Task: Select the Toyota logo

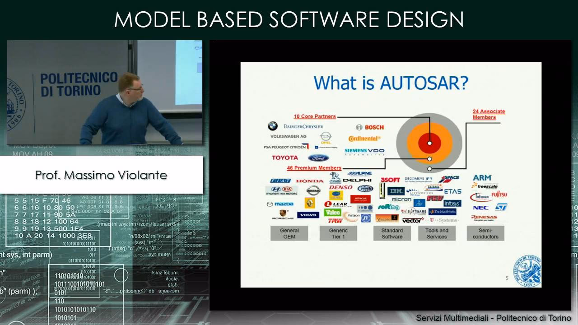Action: (x=285, y=158)
